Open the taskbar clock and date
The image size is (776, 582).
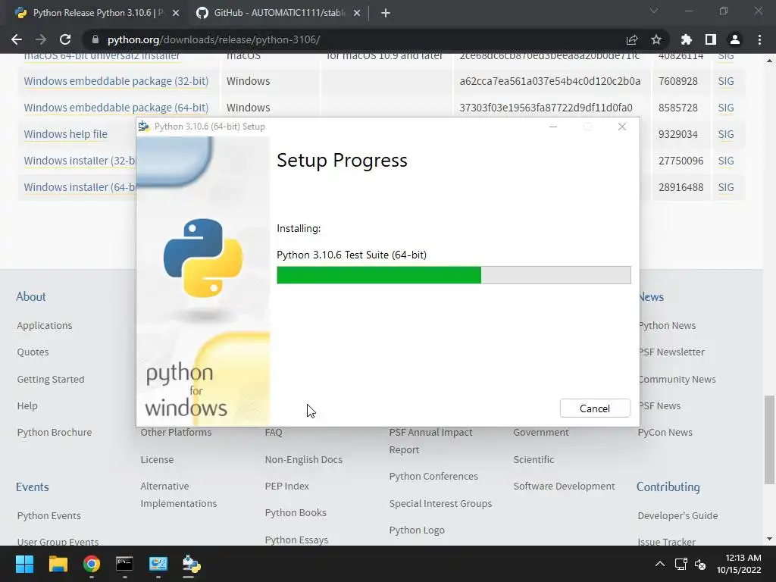tap(739, 564)
